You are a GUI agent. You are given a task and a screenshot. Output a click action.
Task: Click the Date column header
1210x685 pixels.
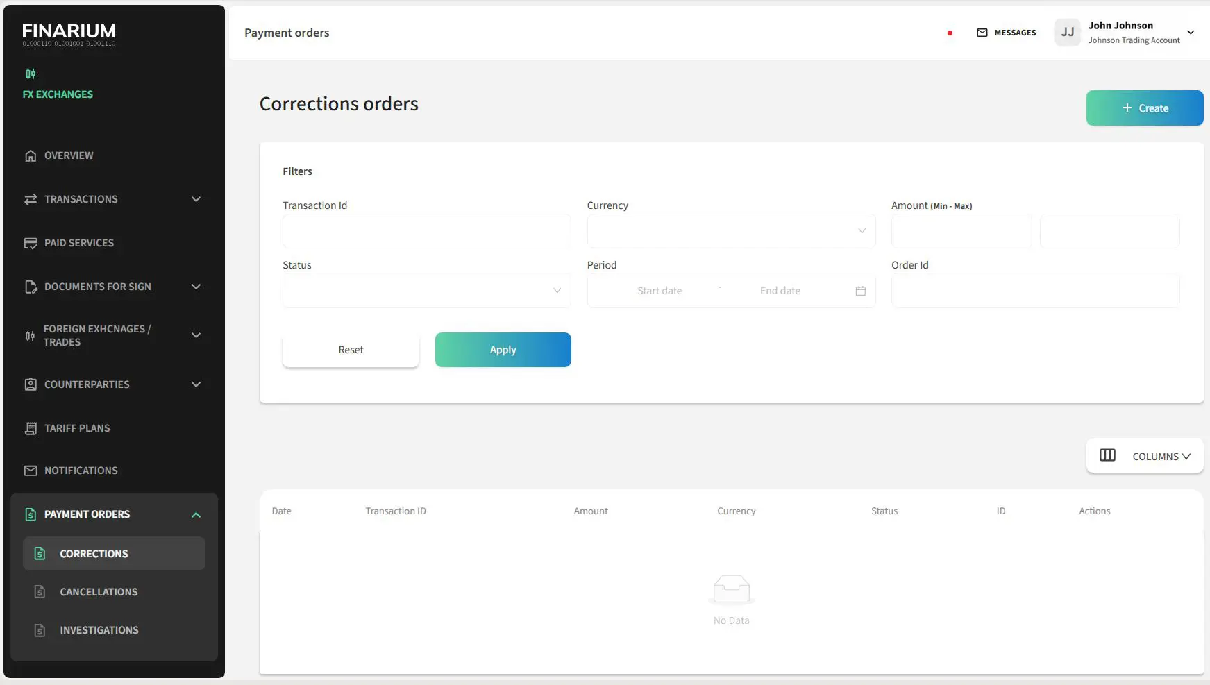281,511
